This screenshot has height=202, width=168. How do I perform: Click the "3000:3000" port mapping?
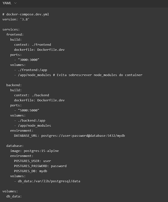29,60
